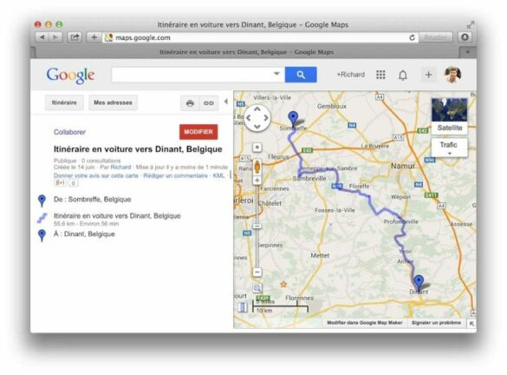Select the route line itinerary entry
The height and width of the screenshot is (375, 507).
pyautogui.click(x=117, y=215)
